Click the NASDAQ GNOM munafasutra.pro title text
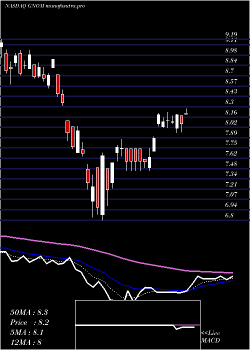This screenshot has height=350, width=250. pos(44,6)
